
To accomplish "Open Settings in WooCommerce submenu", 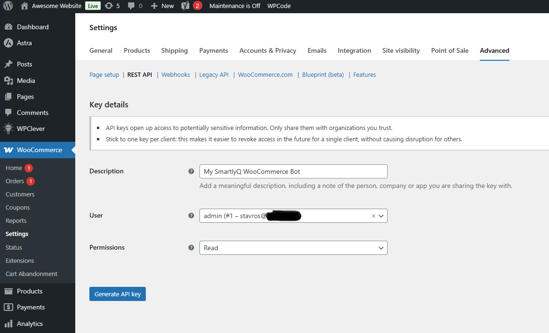I will (x=17, y=234).
